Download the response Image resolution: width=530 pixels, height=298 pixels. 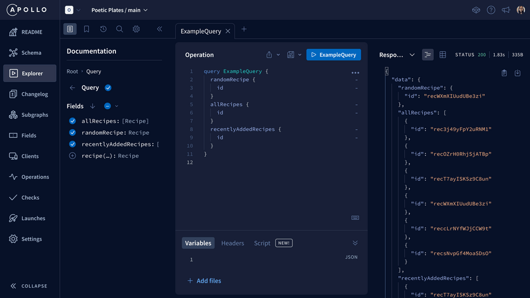517,73
